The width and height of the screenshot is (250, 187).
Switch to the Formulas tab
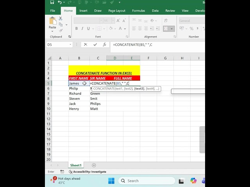[x=139, y=11]
